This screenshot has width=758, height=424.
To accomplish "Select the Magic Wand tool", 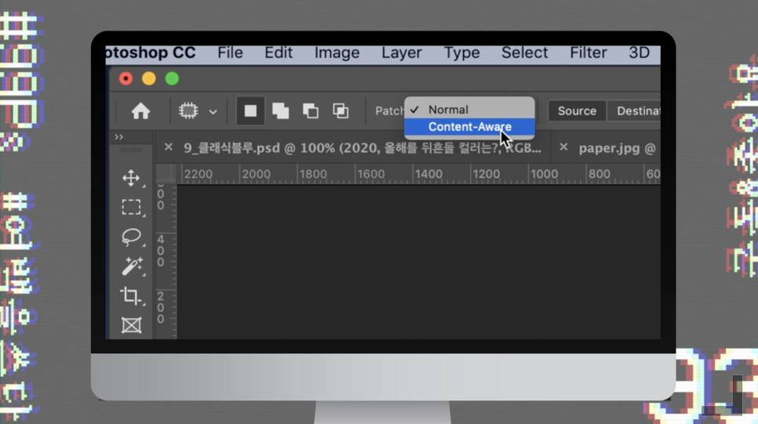I will pyautogui.click(x=131, y=266).
